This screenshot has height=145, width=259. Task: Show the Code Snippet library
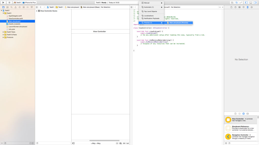click(x=239, y=114)
